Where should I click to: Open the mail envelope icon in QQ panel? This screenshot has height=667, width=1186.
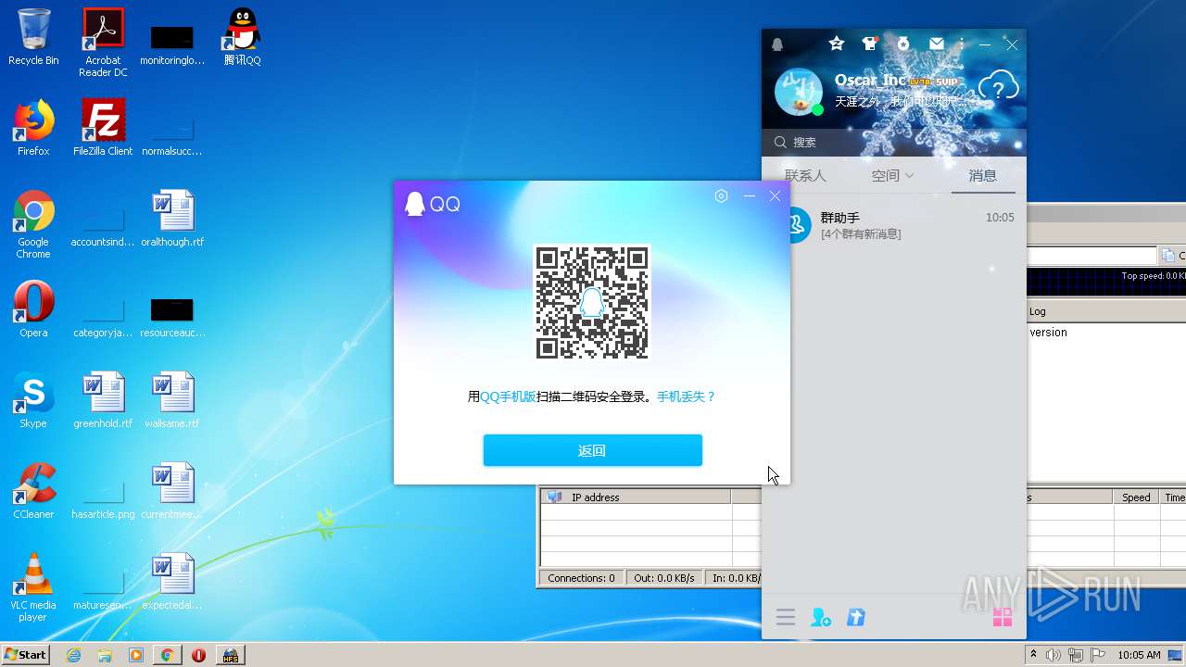click(x=937, y=44)
